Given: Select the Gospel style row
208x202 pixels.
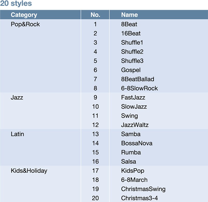Looking at the screenshot, I should coord(131,70).
